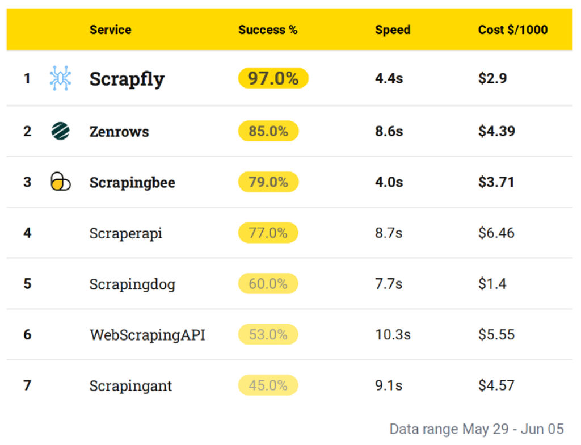Viewport: 581px width, 445px height.
Task: Sort by the Speed column header
Action: tap(392, 30)
